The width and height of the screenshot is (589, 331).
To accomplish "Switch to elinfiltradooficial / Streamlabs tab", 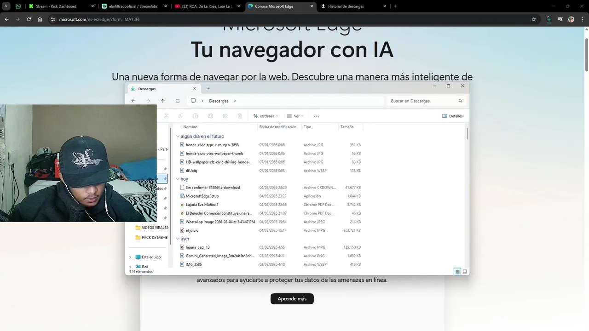I will click(135, 6).
